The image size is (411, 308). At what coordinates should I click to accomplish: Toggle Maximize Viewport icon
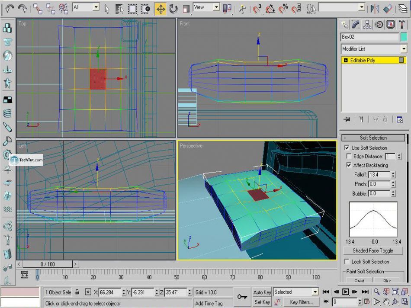[405, 302]
